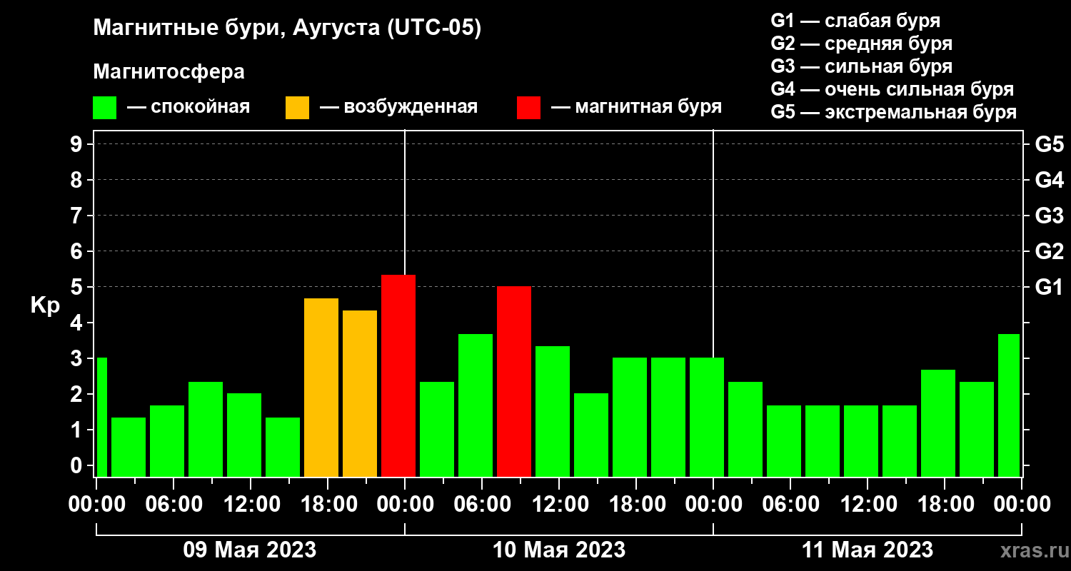Click the 'G2 — средняя буря' line

click(x=861, y=44)
